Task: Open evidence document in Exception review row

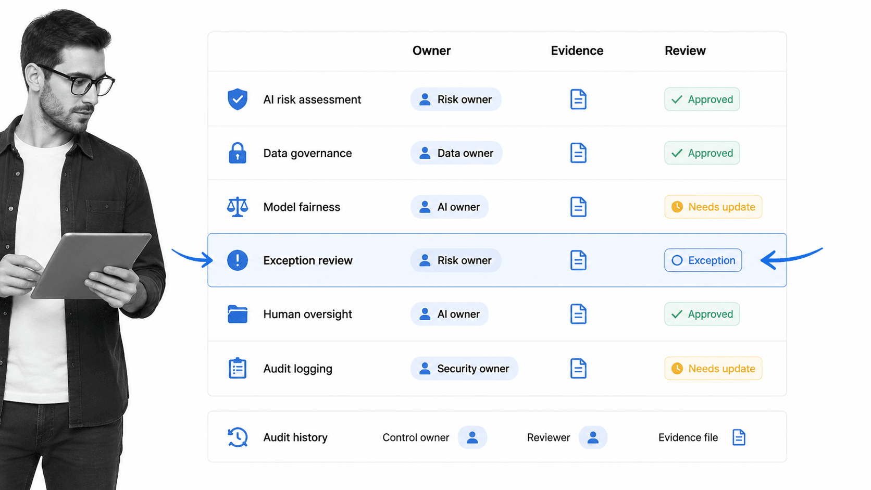Action: (x=578, y=260)
